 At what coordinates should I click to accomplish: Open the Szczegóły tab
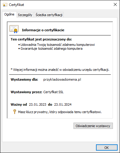[25, 15]
